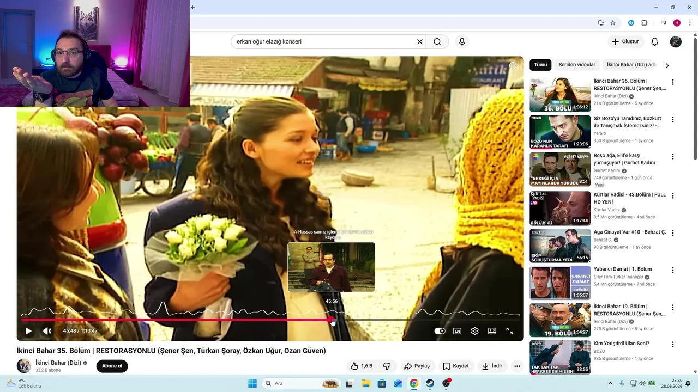Open the Aga Cinayet Var #10 title
Viewport: 698px width, 392px height.
click(x=630, y=232)
